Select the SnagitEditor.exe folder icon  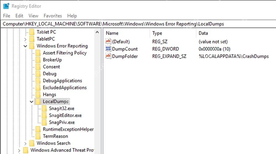coord(44,115)
